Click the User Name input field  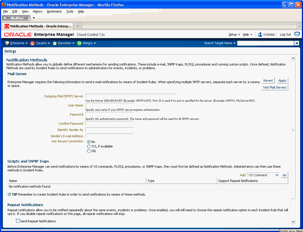[x=109, y=105]
